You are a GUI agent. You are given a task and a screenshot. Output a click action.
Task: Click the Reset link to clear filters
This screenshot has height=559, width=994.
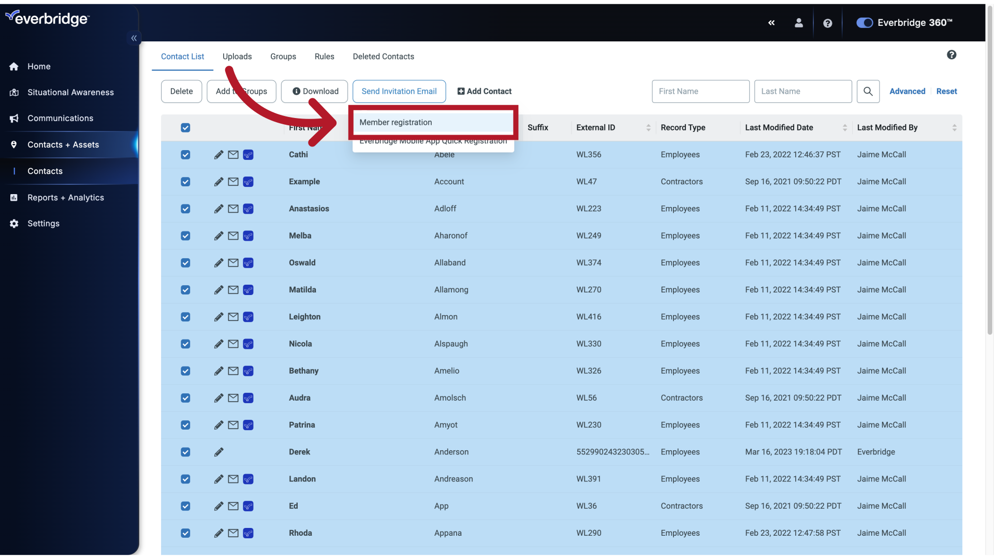946,91
